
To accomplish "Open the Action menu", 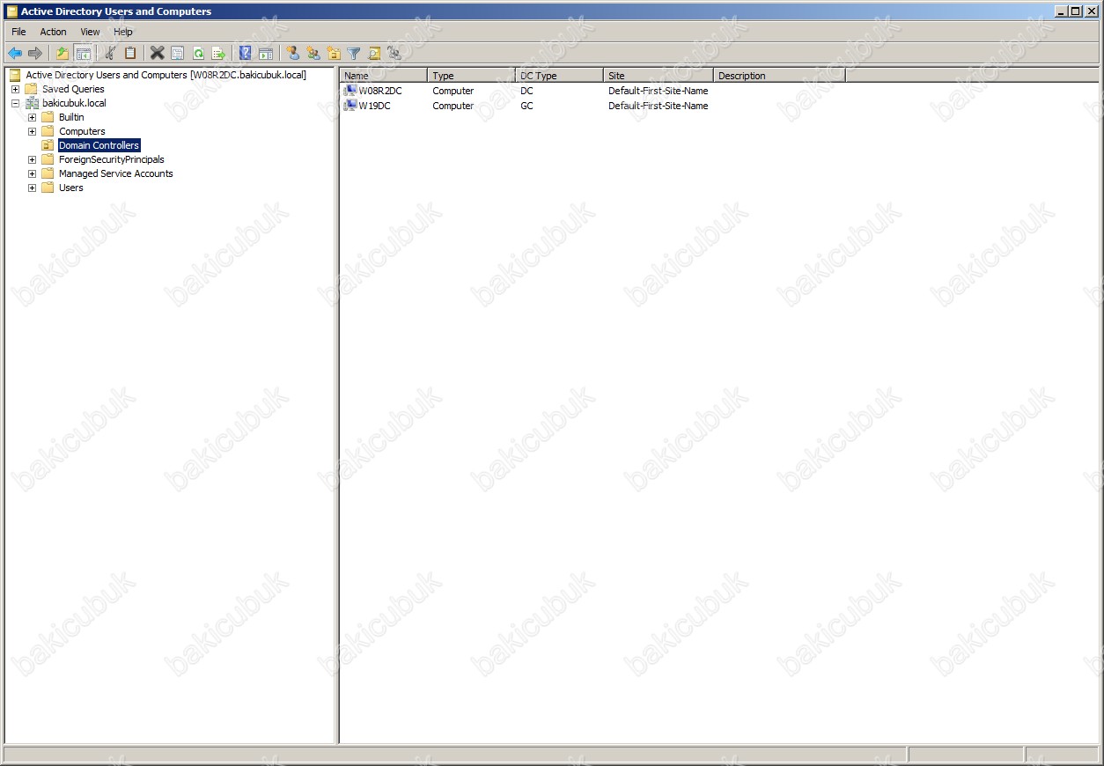I will pos(53,32).
